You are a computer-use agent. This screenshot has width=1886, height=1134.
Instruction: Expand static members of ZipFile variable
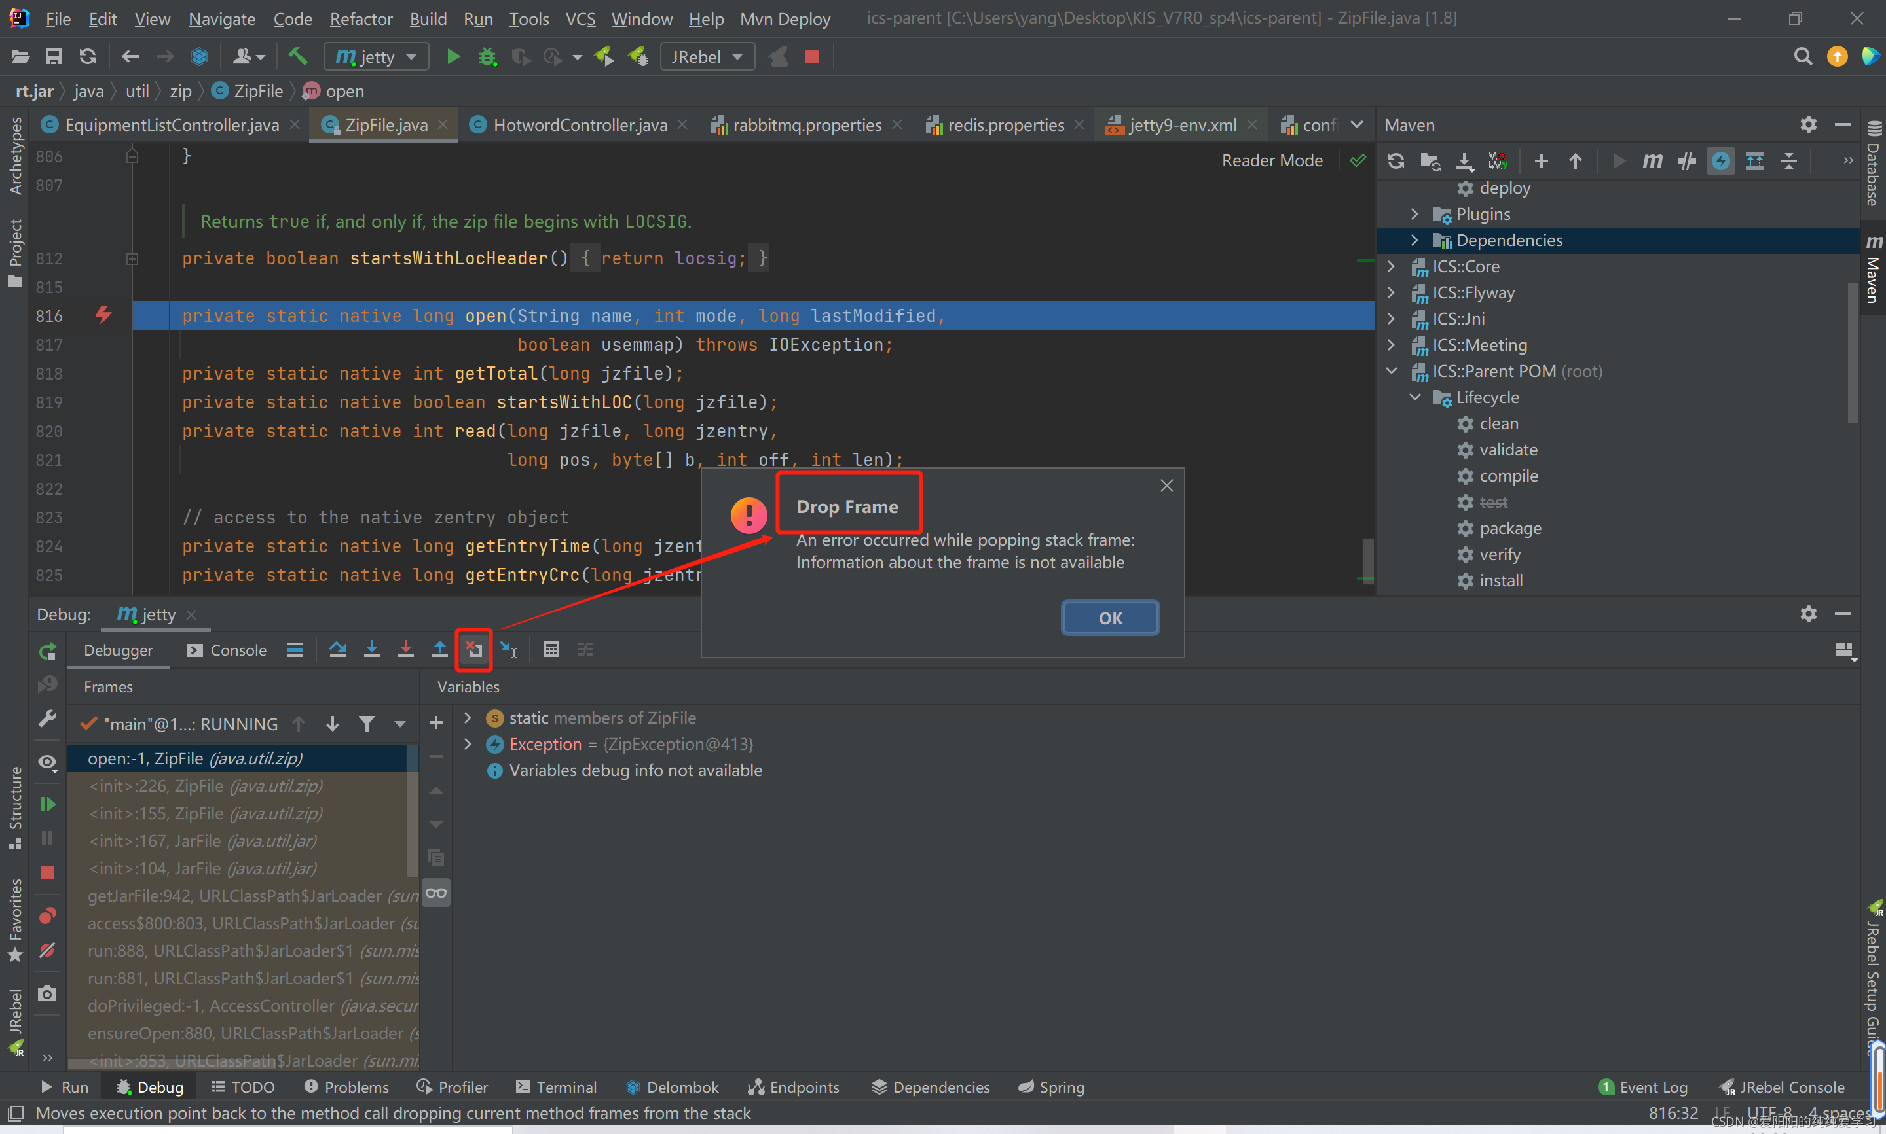pos(468,718)
